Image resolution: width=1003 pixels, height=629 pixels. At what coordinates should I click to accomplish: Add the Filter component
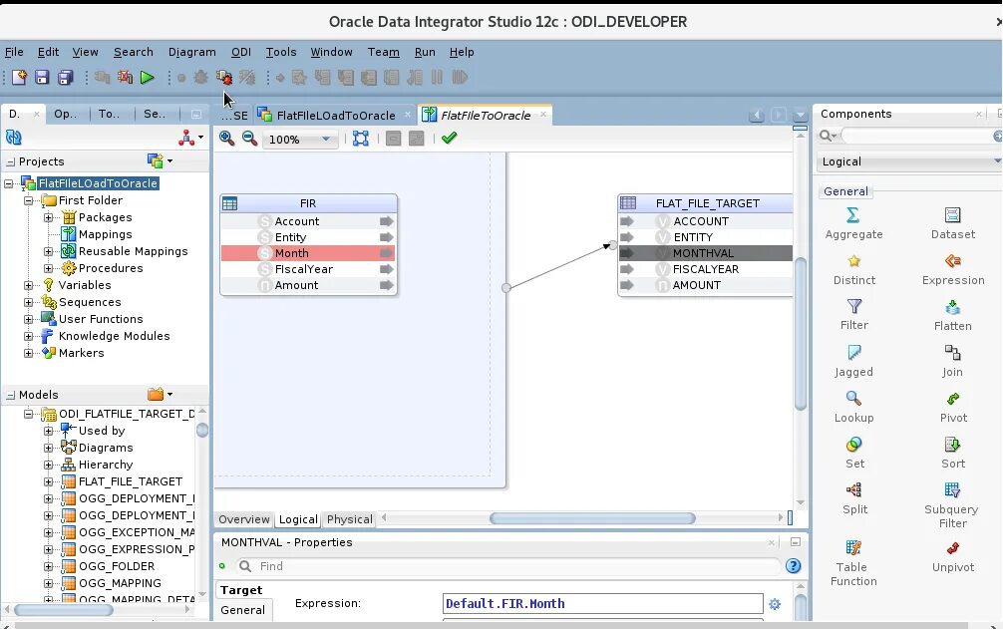coord(853,314)
